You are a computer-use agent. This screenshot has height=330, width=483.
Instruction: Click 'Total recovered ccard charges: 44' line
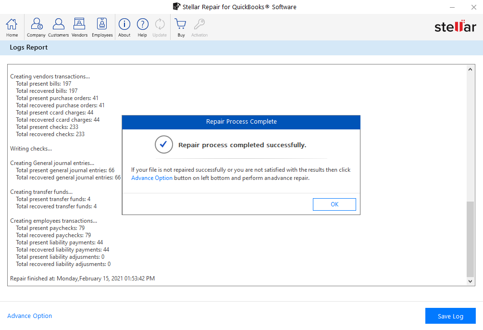[x=58, y=120]
